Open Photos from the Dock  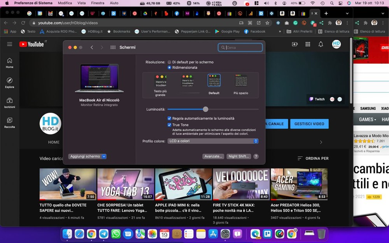point(152,234)
